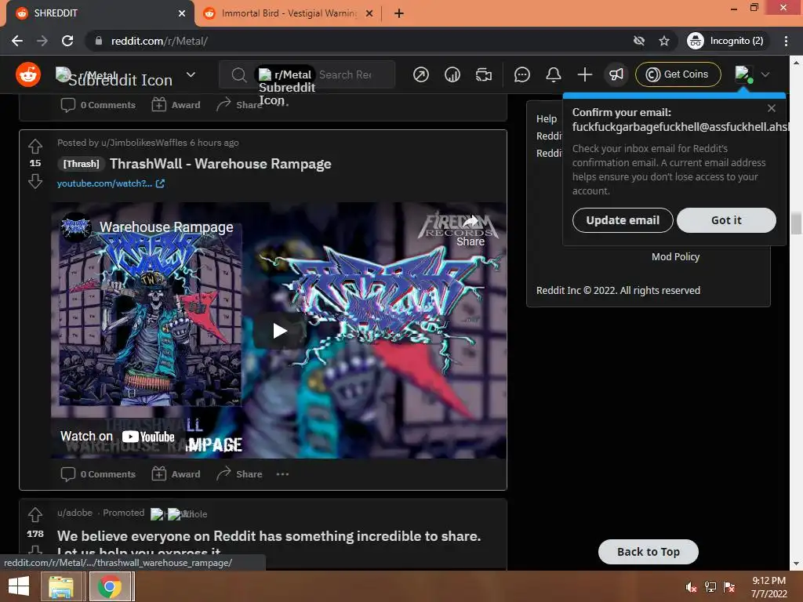Click the [Thrash] flair tag
The width and height of the screenshot is (803, 602).
pyautogui.click(x=81, y=164)
